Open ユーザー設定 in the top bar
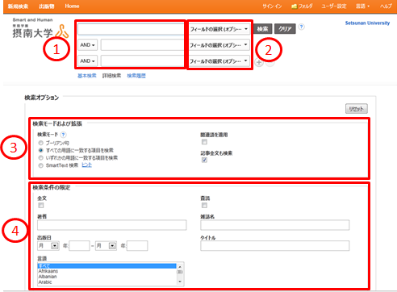This screenshot has height=292, width=397. coord(334,6)
